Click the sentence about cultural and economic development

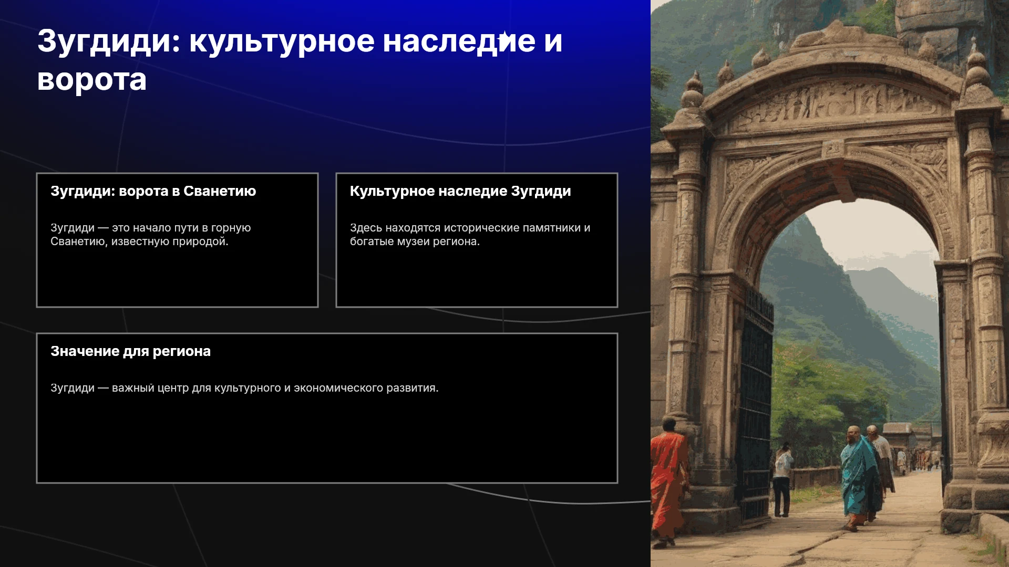click(x=244, y=388)
